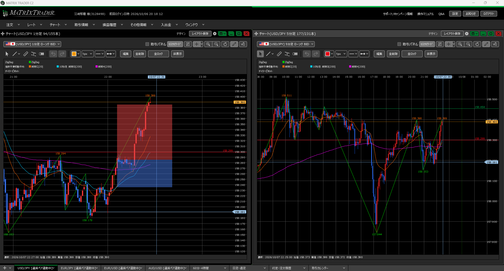Click crosshair plus tool in 5分足 chart
Viewport: 504px width, 271px height.
click(449, 44)
